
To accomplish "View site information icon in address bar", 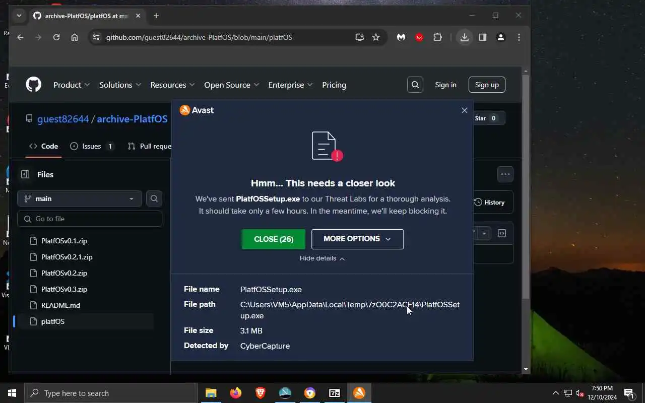I will 96,37.
